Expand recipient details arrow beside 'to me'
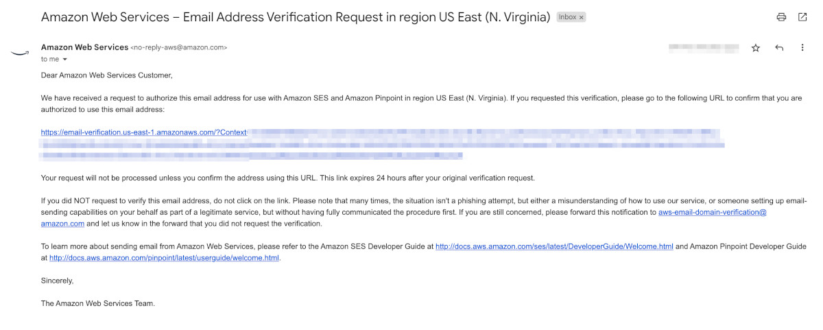 tap(65, 59)
